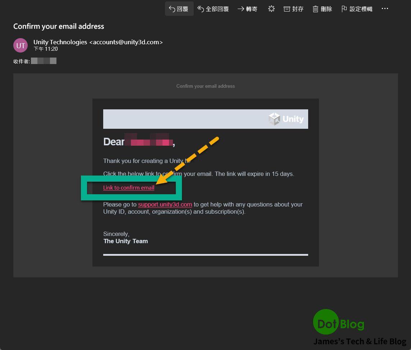Click the sender address accounts@unity3d.com
This screenshot has width=411, height=350.
coord(126,42)
